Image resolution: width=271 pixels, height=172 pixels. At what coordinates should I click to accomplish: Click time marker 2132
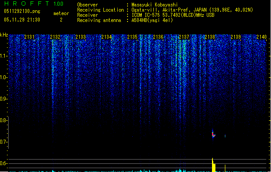(x=55, y=37)
